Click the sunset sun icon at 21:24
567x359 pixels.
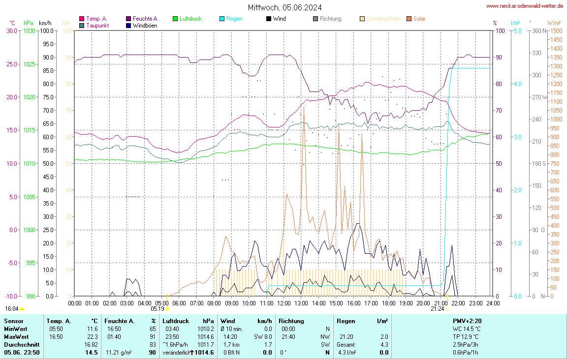(x=447, y=309)
